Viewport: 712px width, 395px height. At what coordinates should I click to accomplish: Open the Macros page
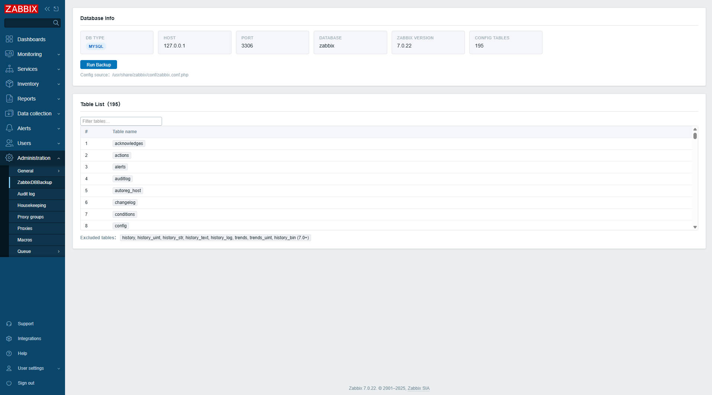point(37,240)
